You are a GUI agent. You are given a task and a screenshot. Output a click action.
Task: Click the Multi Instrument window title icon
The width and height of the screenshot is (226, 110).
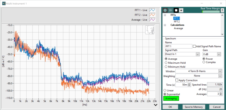[x=4, y=3]
